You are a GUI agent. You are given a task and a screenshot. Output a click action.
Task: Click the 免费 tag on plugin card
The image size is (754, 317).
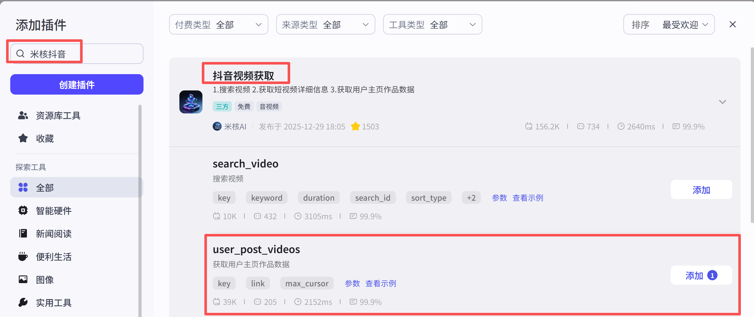(x=244, y=106)
